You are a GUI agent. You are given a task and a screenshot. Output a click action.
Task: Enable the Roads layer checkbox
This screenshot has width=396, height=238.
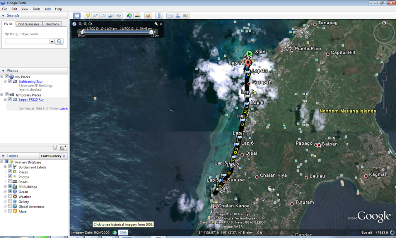click(10, 182)
